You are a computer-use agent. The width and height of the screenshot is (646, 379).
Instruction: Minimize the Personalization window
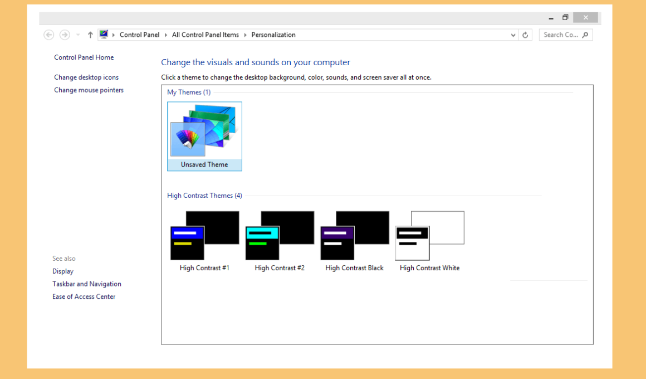click(x=551, y=18)
